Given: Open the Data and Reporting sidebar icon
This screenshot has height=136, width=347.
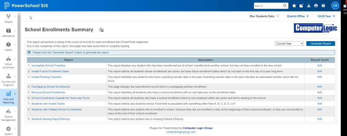Looking at the screenshot, I should coord(8,94).
